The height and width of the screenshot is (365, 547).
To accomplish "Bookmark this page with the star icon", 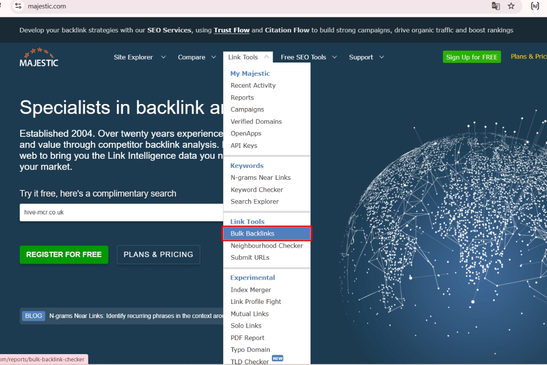I will click(511, 6).
